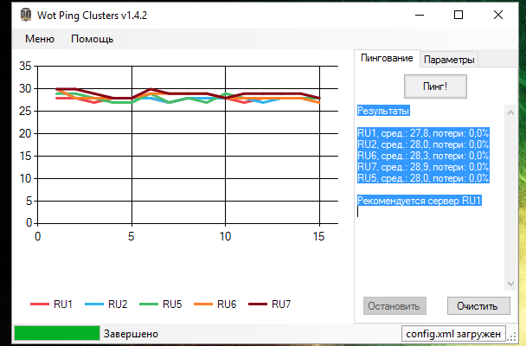The image size is (526, 346).
Task: Click the window resize grip in the status bar
Action: pos(513,337)
